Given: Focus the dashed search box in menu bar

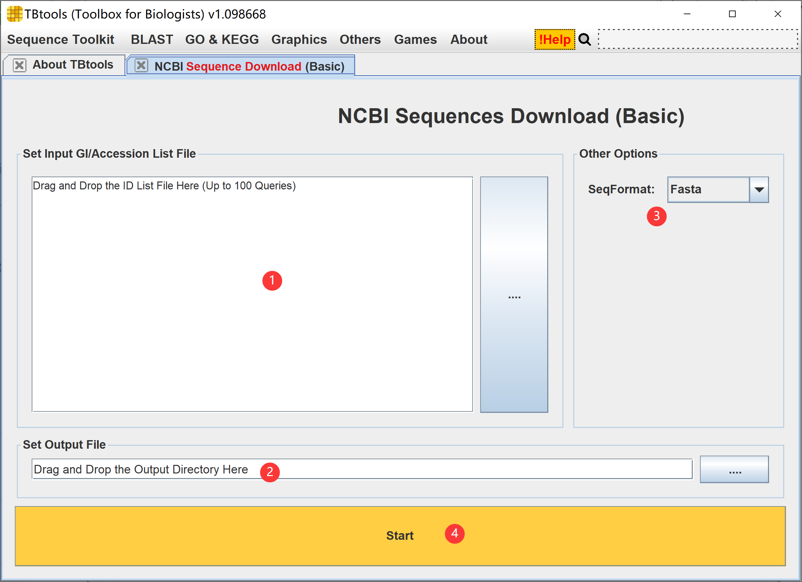Looking at the screenshot, I should click(698, 39).
